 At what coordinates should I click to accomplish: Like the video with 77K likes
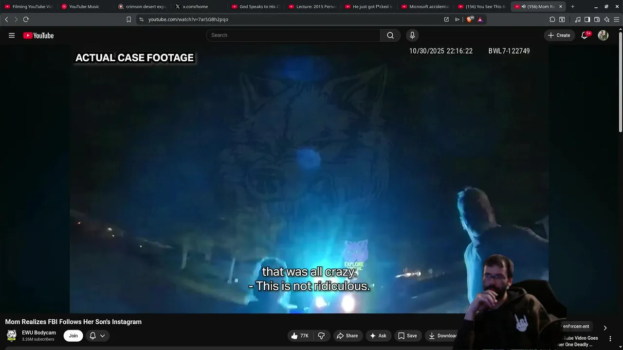click(300, 335)
